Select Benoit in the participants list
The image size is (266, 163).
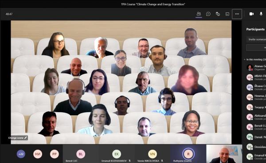pyautogui.click(x=256, y=127)
